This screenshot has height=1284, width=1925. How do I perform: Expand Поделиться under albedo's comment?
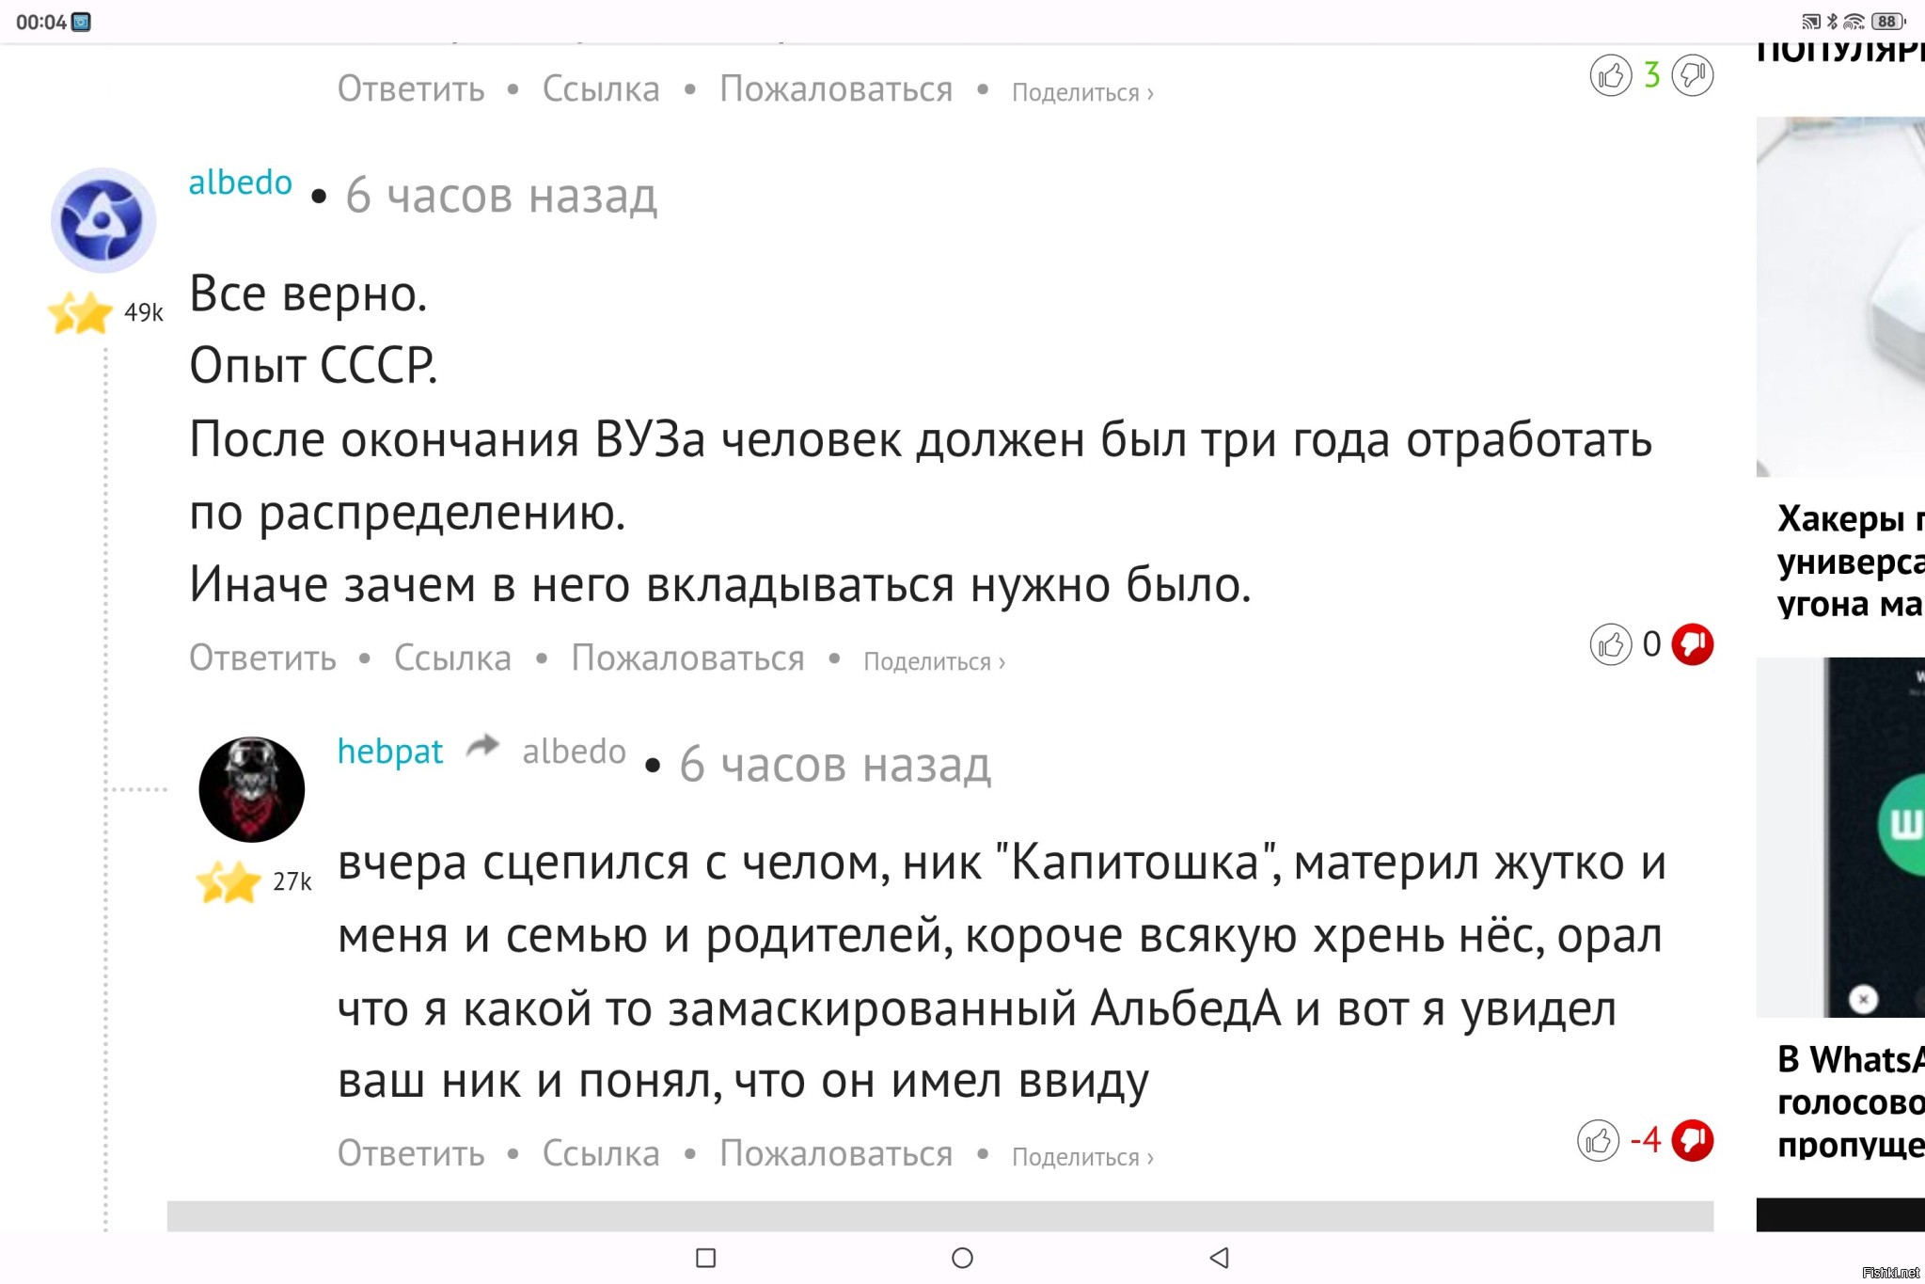[934, 662]
